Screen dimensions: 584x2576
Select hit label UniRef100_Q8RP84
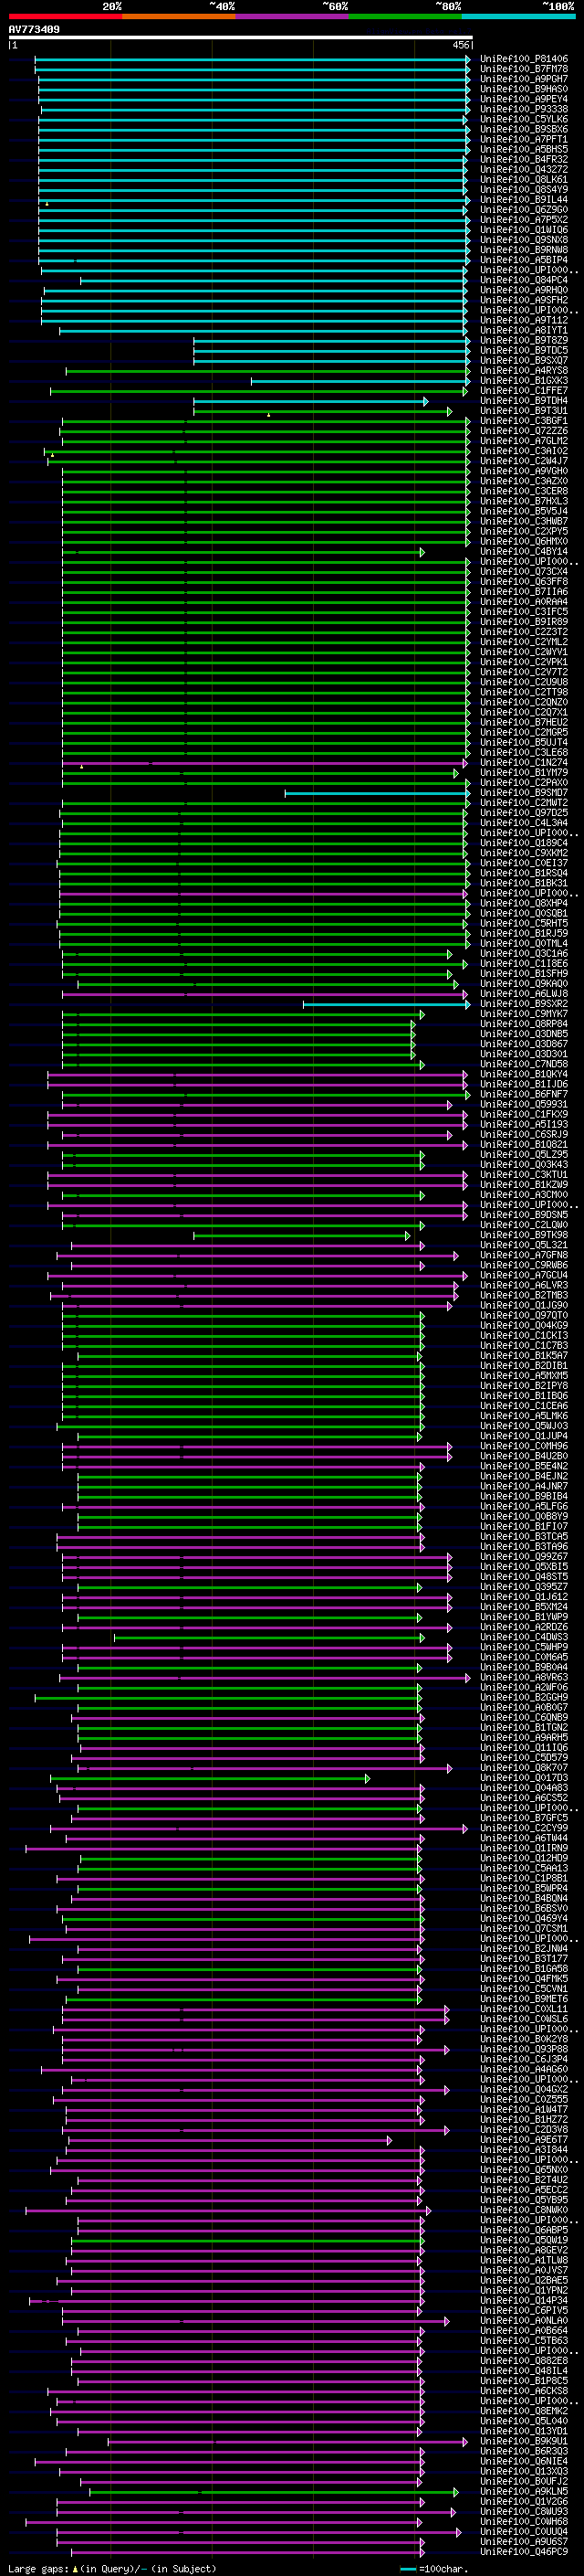click(524, 1024)
